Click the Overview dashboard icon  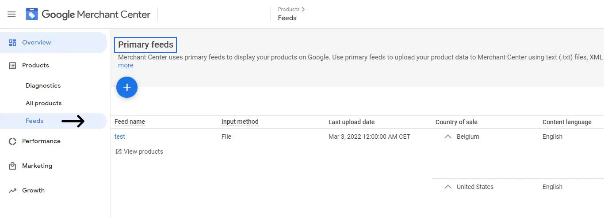click(12, 43)
